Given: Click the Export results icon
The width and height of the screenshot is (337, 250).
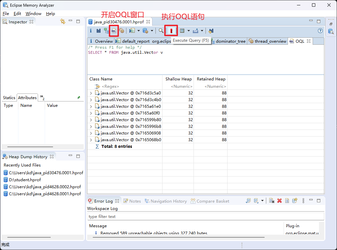Looking at the screenshot, I should point(196,31).
